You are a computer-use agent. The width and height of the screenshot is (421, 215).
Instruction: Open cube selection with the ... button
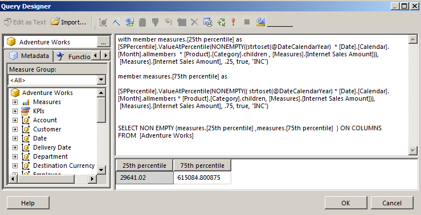[103, 42]
